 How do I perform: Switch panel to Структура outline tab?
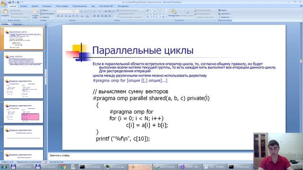[17, 24]
